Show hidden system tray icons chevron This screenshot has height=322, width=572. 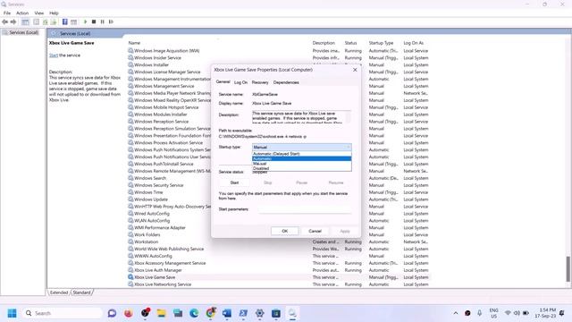click(456, 313)
